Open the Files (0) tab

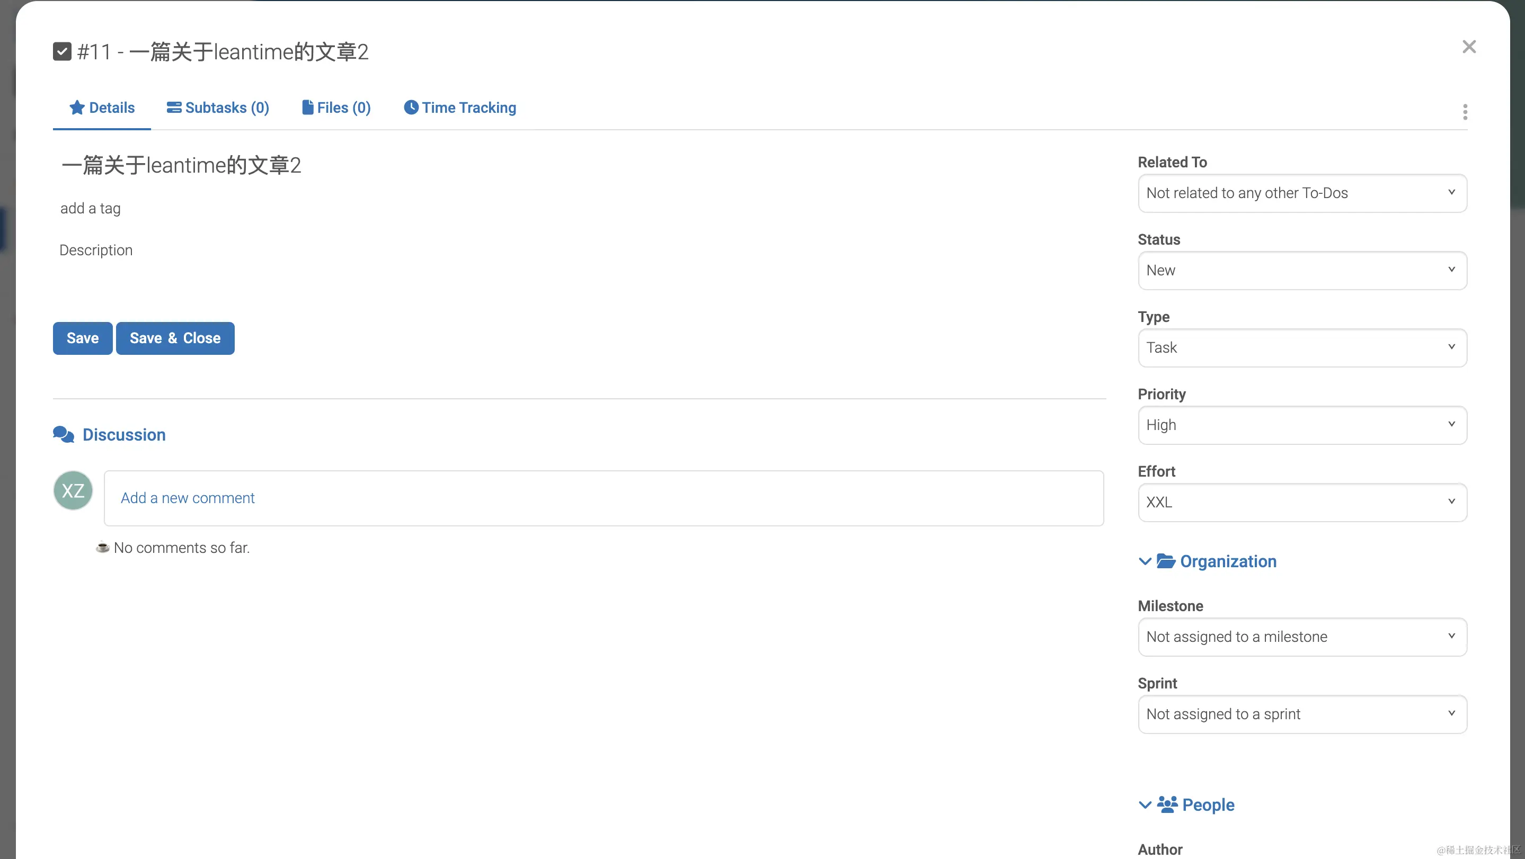[336, 108]
